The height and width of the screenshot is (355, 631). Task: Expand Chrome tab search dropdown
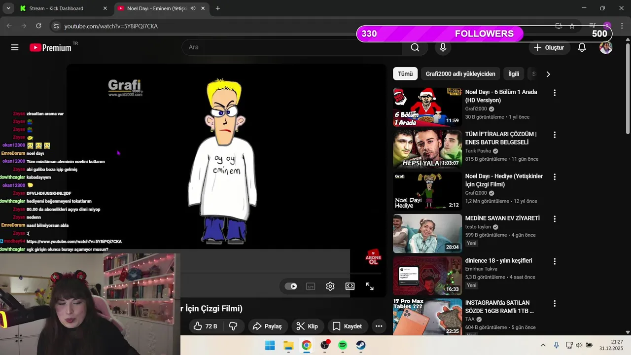[8, 8]
